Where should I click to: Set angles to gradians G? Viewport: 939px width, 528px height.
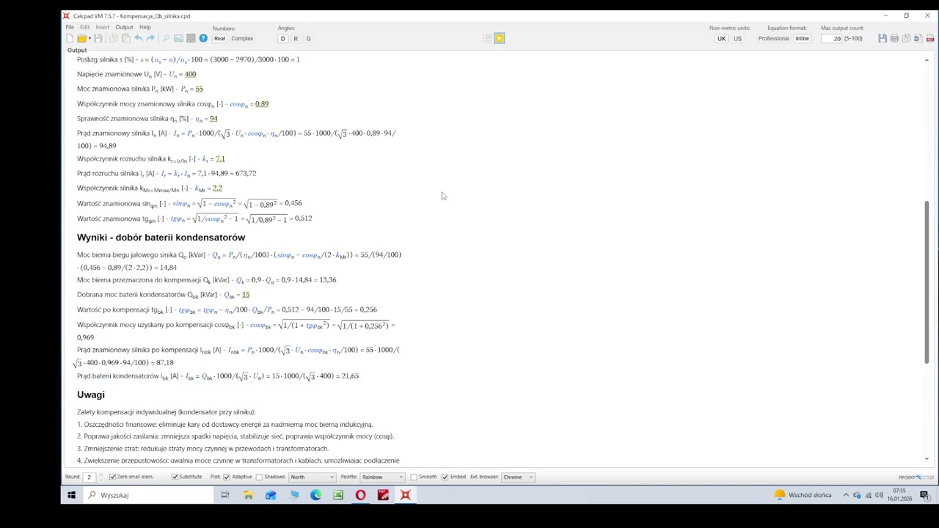coord(308,38)
